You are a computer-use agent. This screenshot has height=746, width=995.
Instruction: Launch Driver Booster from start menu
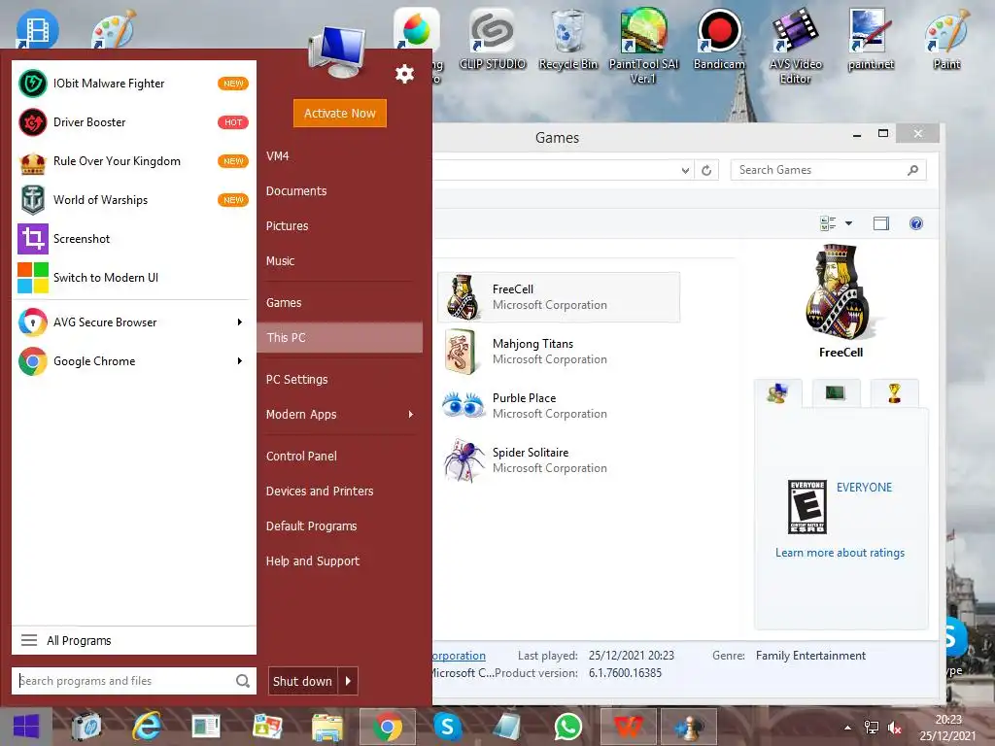tap(133, 122)
